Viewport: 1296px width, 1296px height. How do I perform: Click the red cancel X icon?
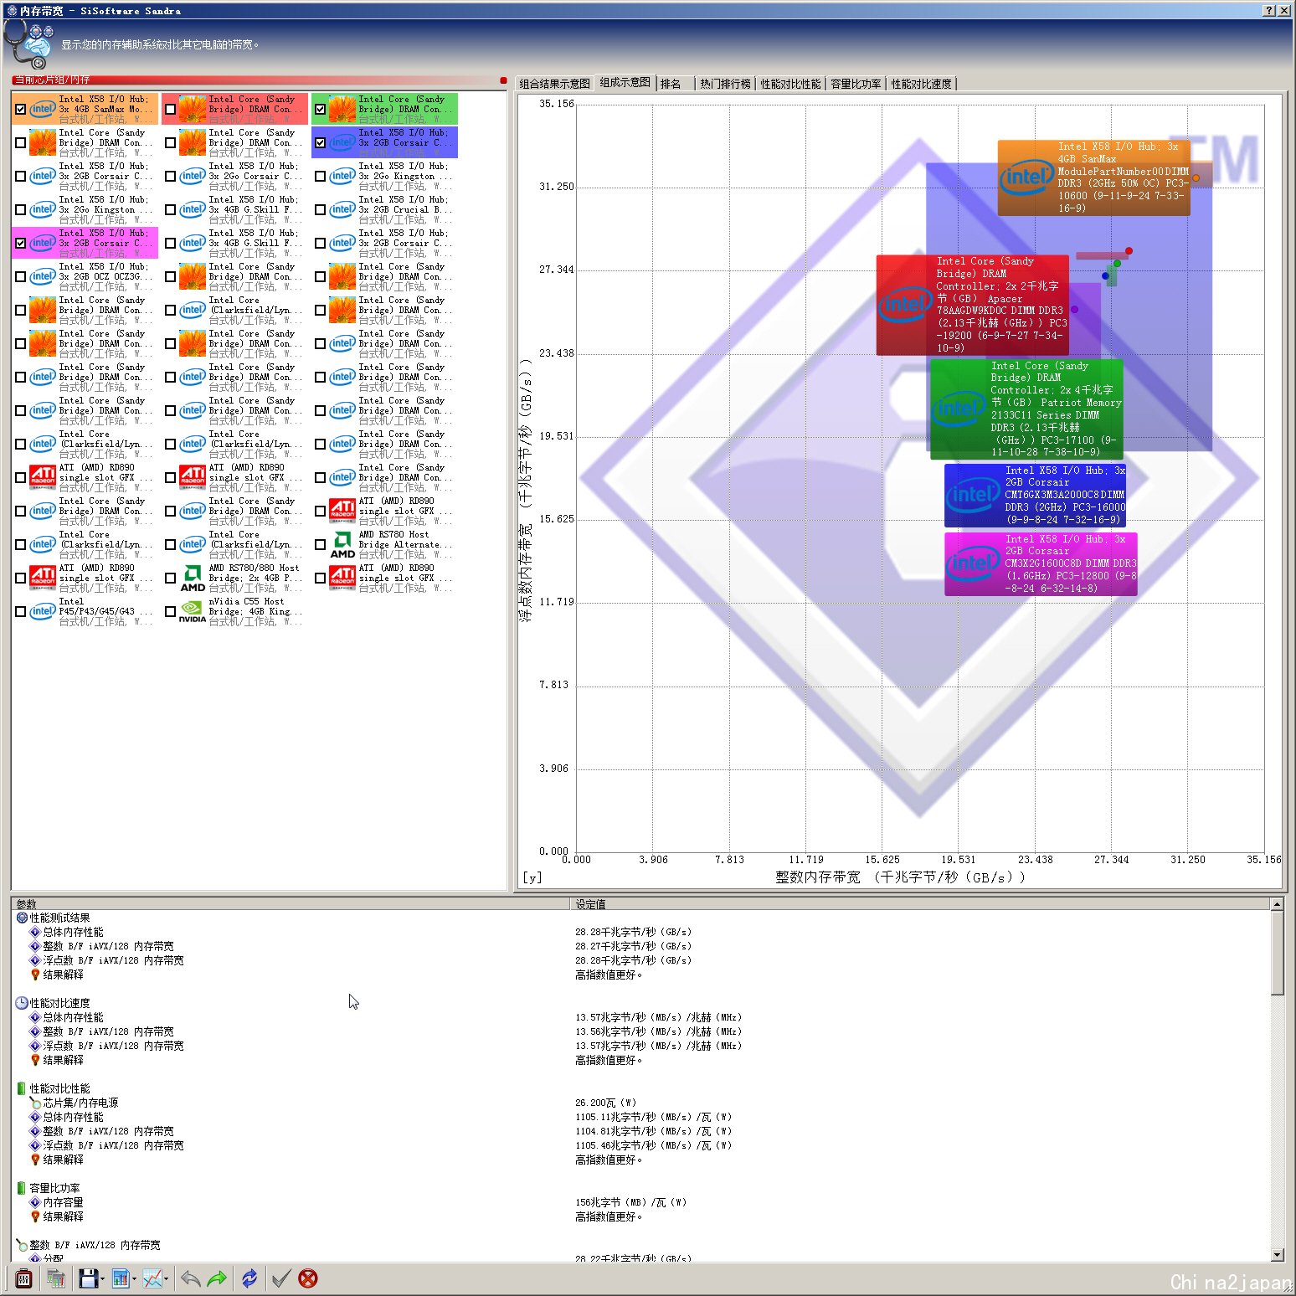[308, 1278]
